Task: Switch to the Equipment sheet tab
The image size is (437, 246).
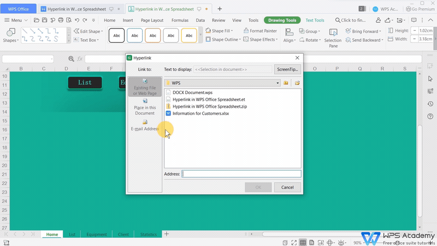Action: pyautogui.click(x=97, y=235)
